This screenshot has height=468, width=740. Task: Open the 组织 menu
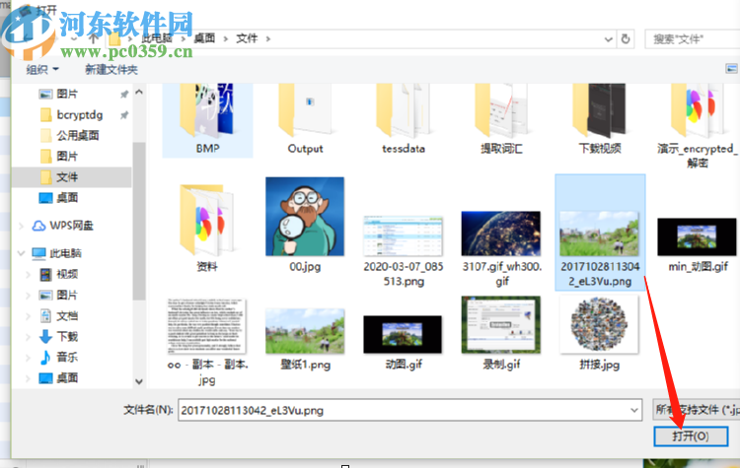tap(42, 70)
